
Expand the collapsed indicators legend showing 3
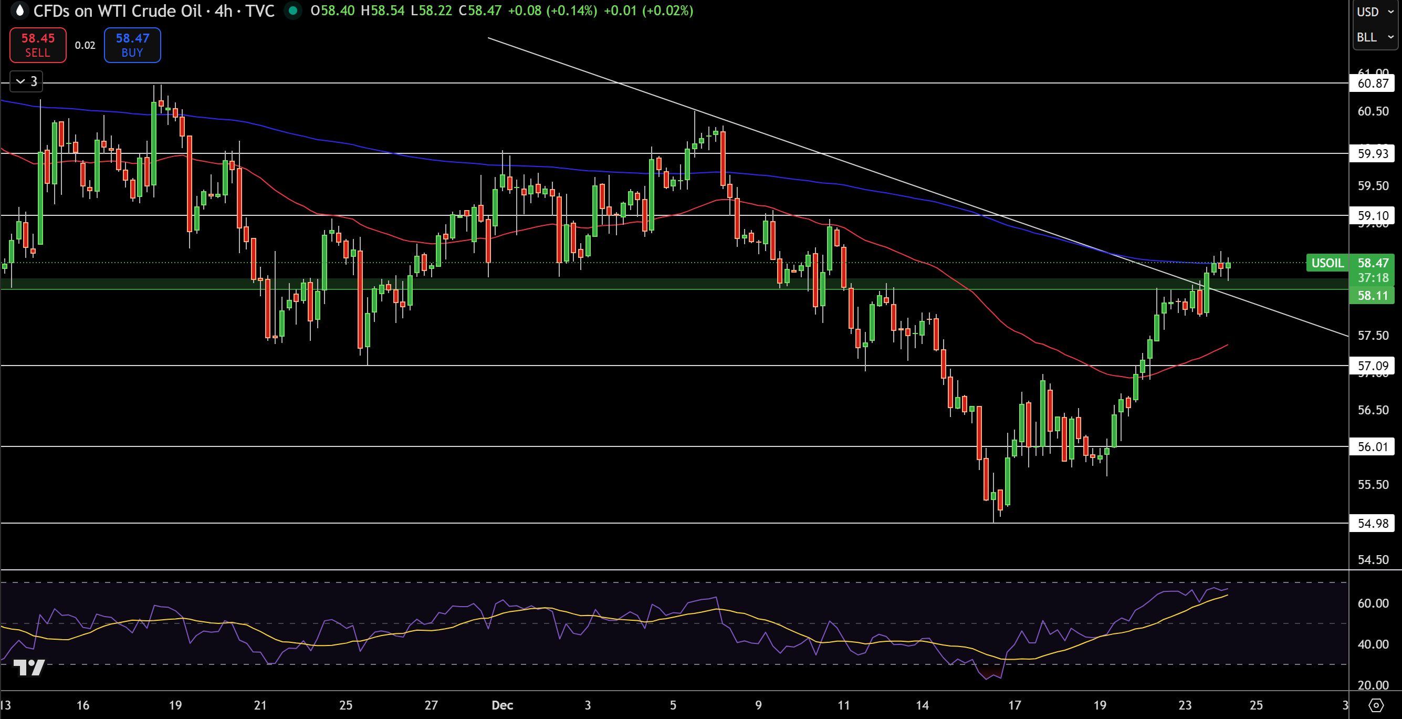(26, 81)
